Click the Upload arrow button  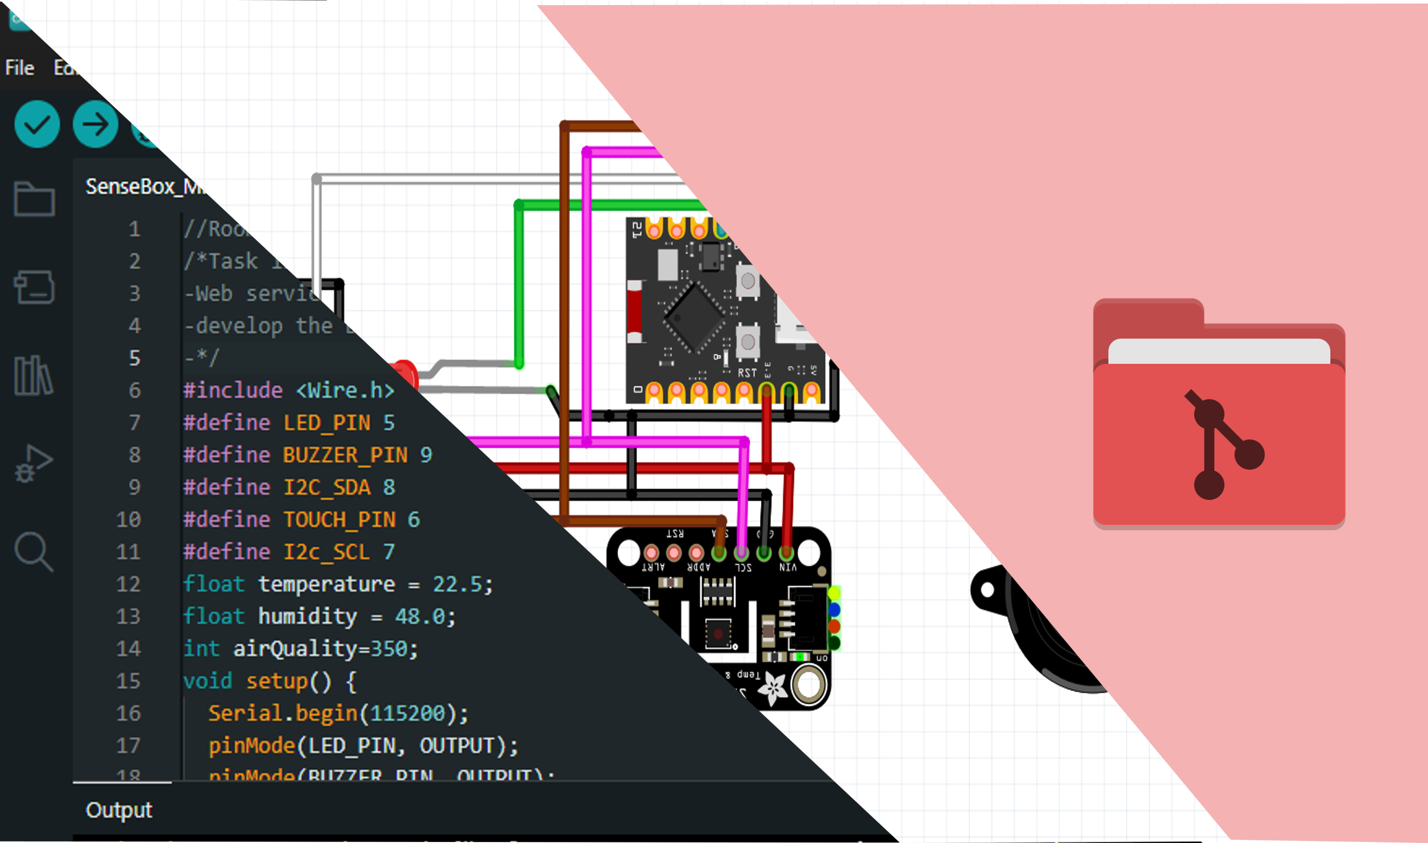(x=95, y=124)
